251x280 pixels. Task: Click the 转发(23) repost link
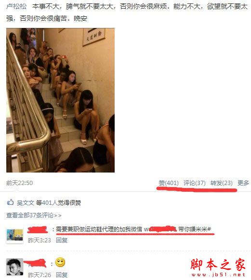click(x=221, y=183)
